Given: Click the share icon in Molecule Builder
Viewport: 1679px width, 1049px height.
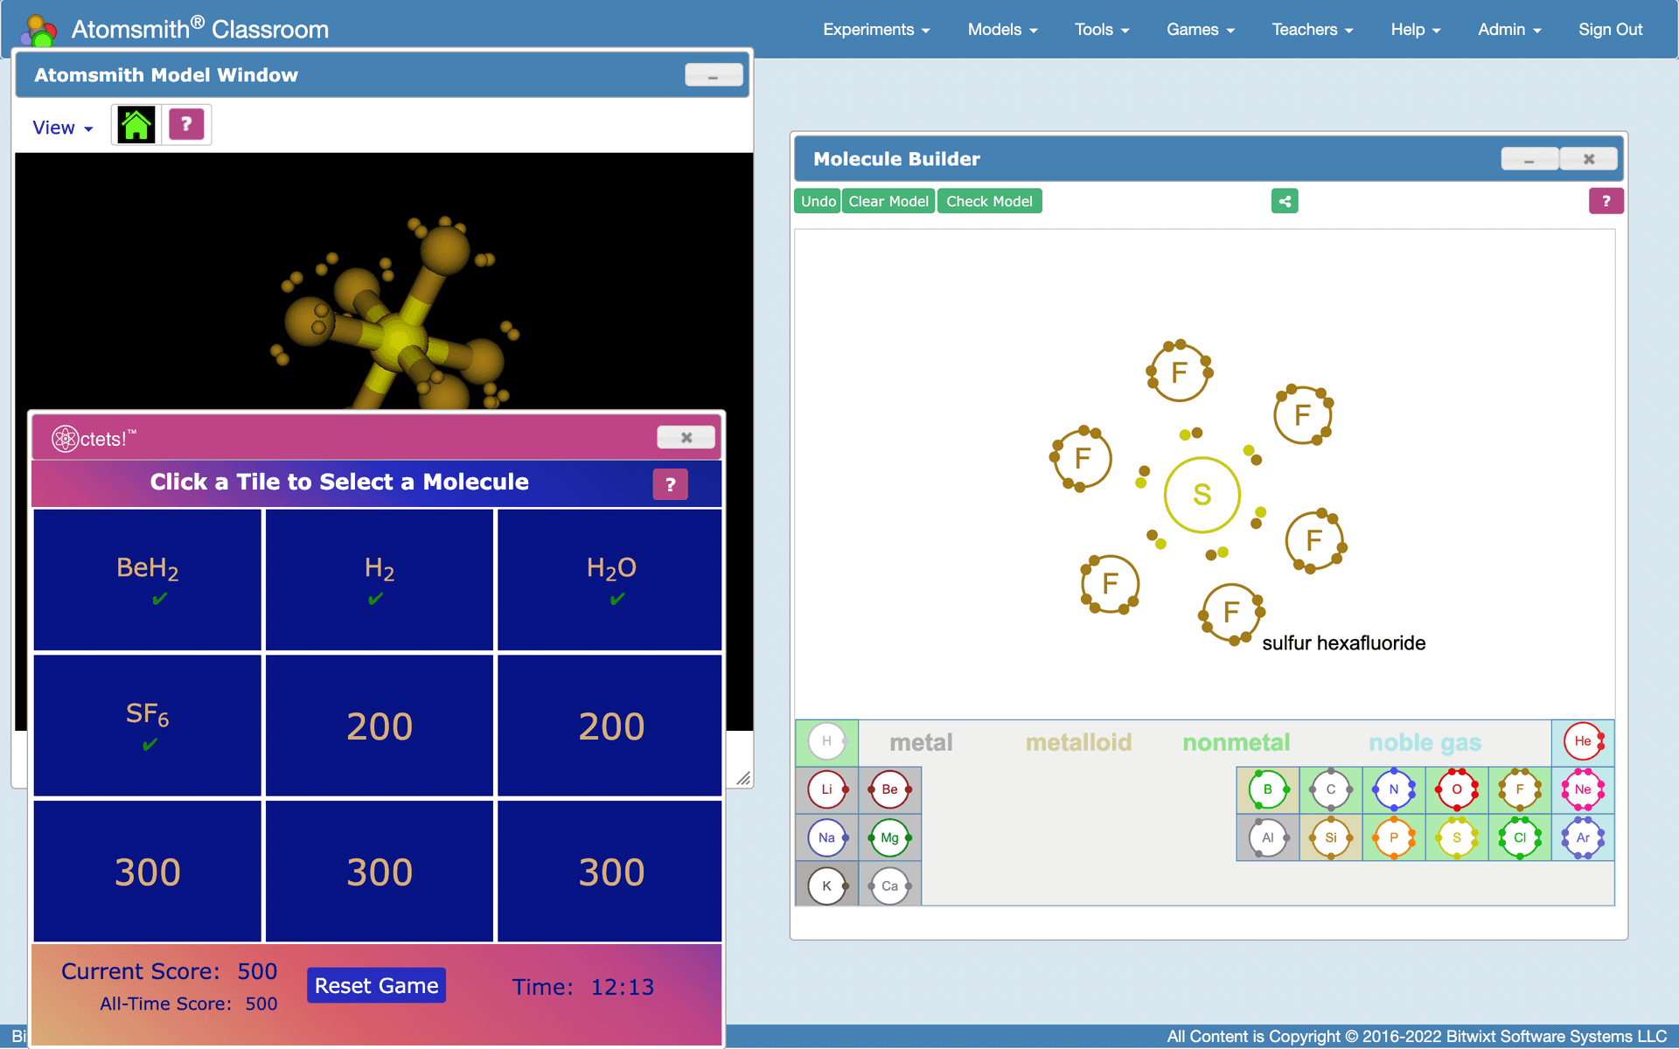Looking at the screenshot, I should (1285, 201).
